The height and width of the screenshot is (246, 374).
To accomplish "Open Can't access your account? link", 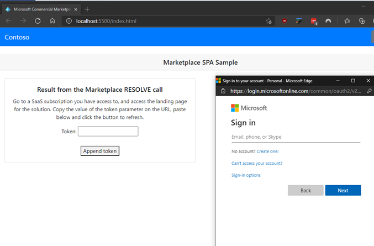I will click(257, 163).
